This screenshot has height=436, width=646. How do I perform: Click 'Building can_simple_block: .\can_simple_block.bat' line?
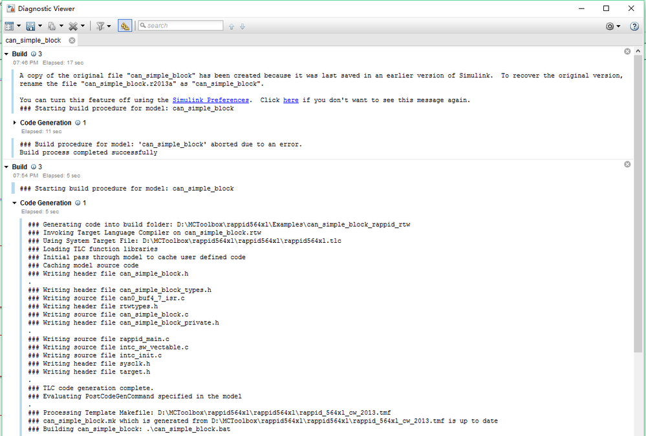tap(129, 429)
